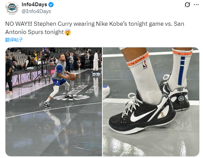
Task: Click the courtside LED banner reading ADVANCE
Action: click(28, 78)
